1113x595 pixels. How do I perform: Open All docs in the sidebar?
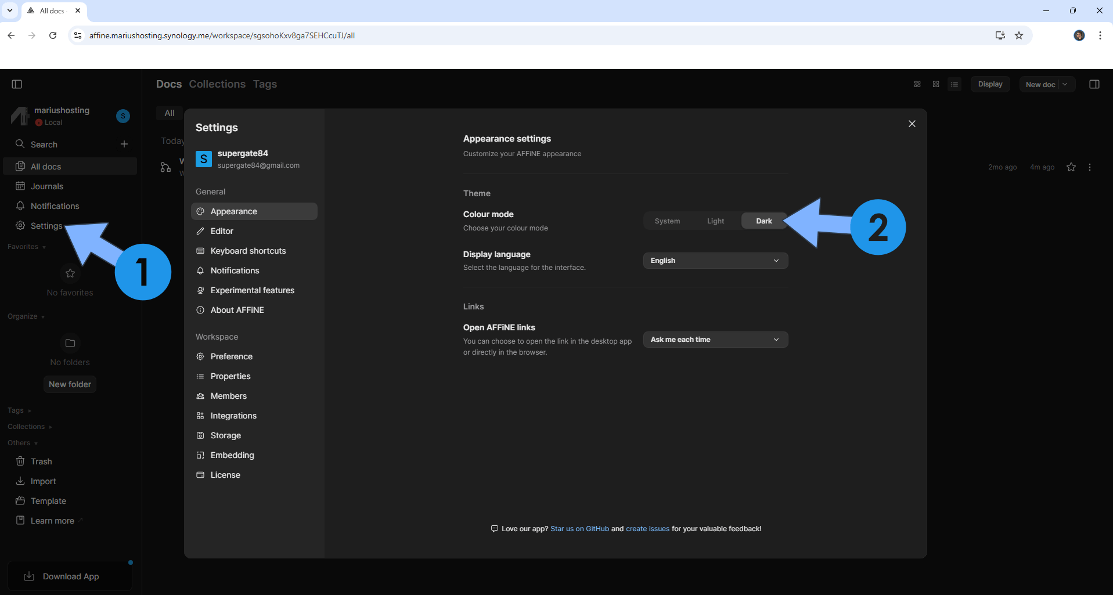click(70, 167)
